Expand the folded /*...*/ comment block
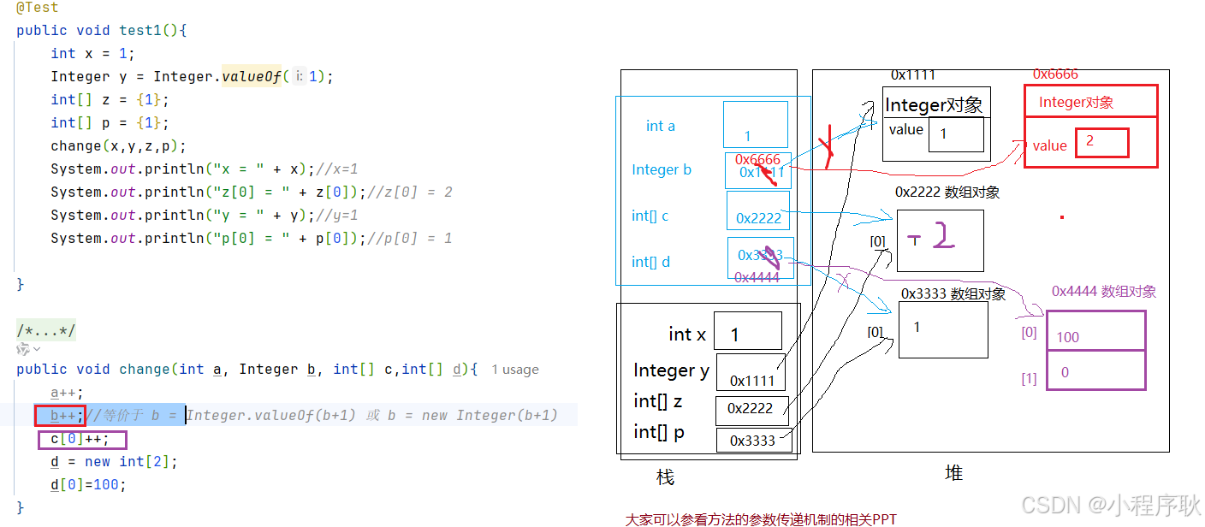This screenshot has width=1205, height=527. point(46,330)
